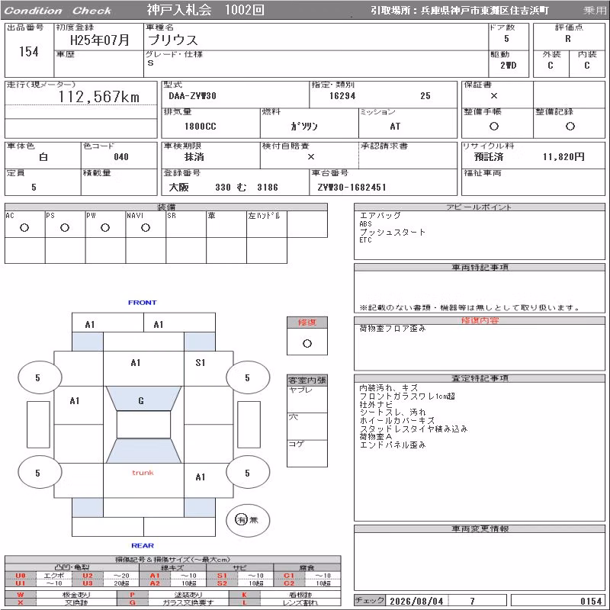Click the check date 2026/08/04

[x=416, y=601]
